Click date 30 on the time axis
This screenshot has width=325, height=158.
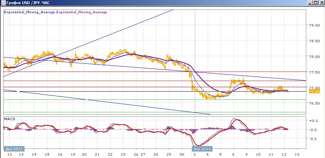pos(182,155)
